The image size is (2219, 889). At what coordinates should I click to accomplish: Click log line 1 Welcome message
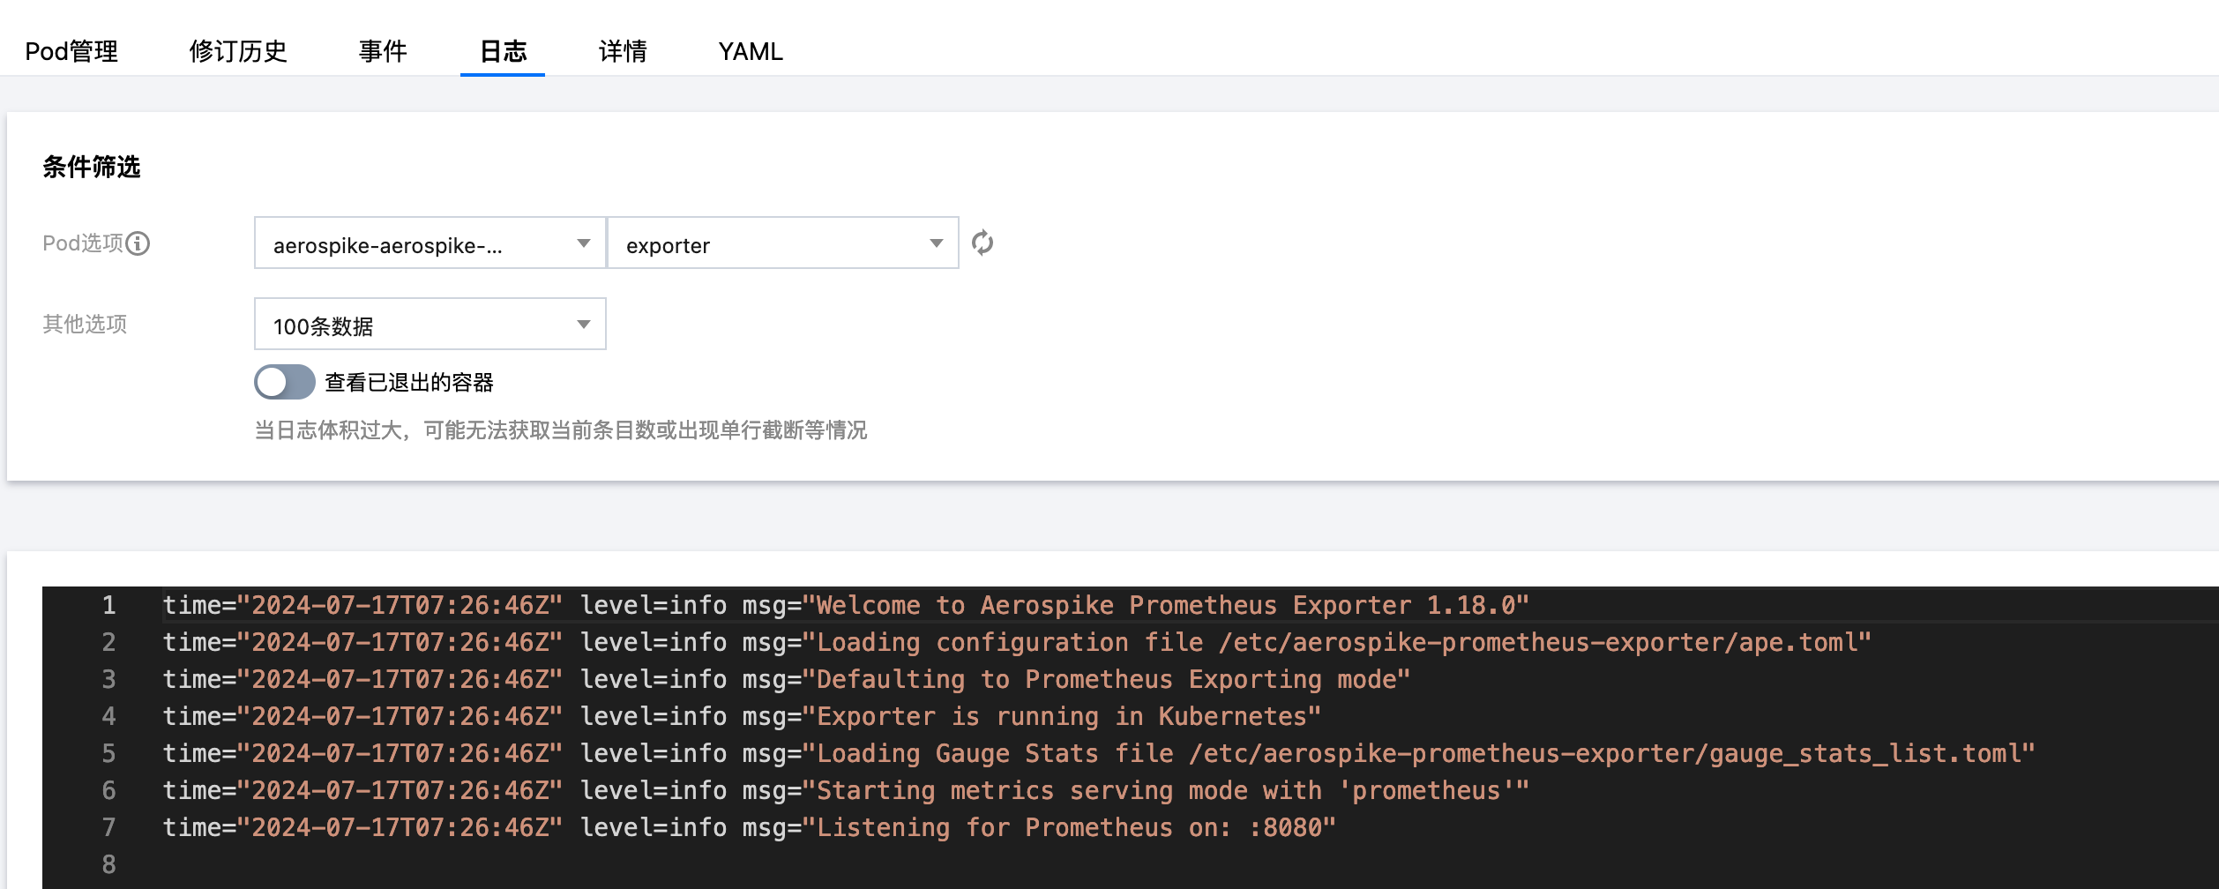pyautogui.click(x=845, y=606)
